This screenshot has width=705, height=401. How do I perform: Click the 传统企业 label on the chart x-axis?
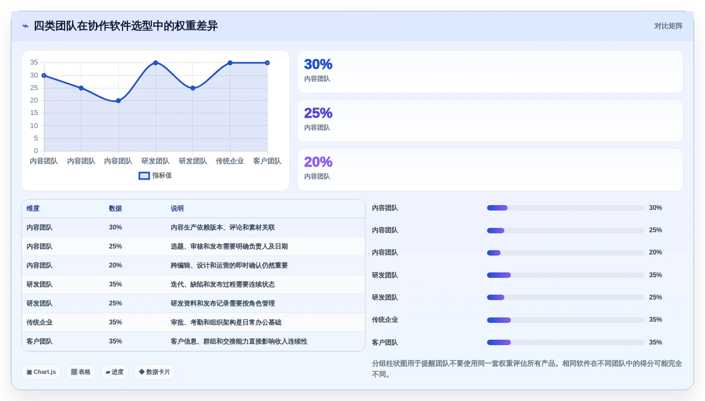click(230, 161)
